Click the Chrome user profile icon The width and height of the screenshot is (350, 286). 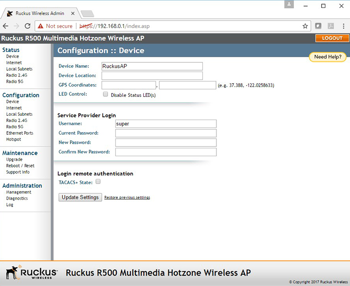[x=289, y=4]
